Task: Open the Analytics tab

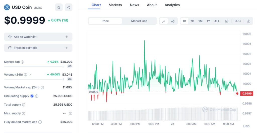Action: pyautogui.click(x=172, y=5)
